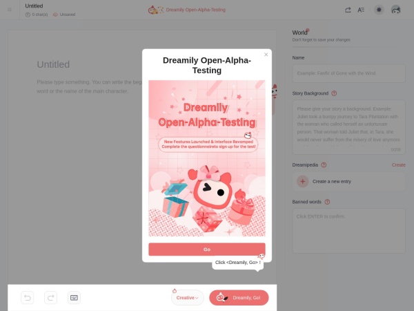Close the Open-Alpha-Testing popup

point(266,55)
